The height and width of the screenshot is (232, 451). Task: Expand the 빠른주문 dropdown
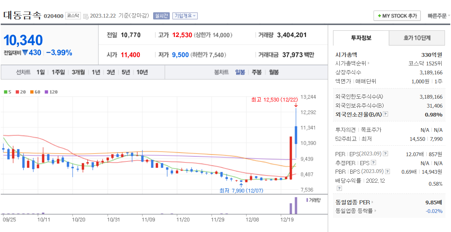(439, 16)
